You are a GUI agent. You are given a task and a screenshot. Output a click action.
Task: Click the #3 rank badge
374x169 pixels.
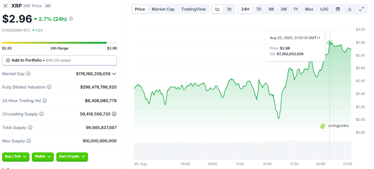[48, 6]
